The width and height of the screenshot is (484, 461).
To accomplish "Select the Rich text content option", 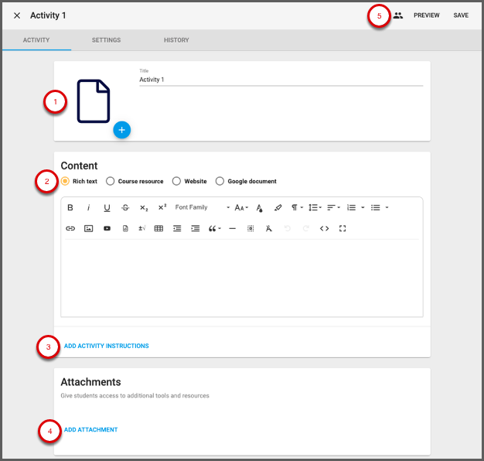I will coord(66,181).
